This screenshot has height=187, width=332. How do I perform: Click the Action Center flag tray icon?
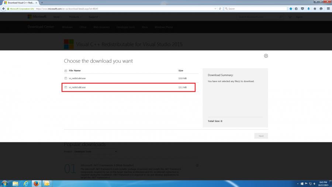(306, 184)
